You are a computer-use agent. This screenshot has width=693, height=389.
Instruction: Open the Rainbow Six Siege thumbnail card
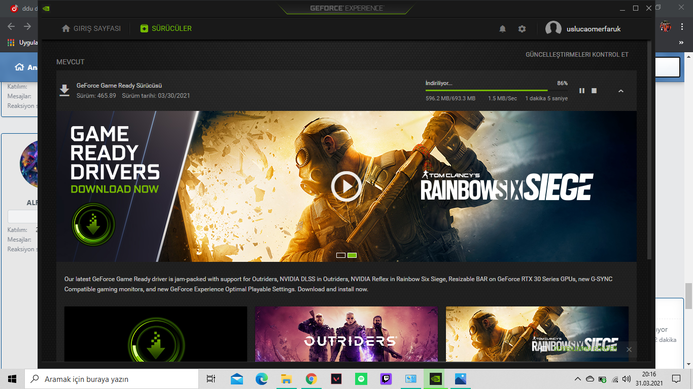tap(537, 334)
